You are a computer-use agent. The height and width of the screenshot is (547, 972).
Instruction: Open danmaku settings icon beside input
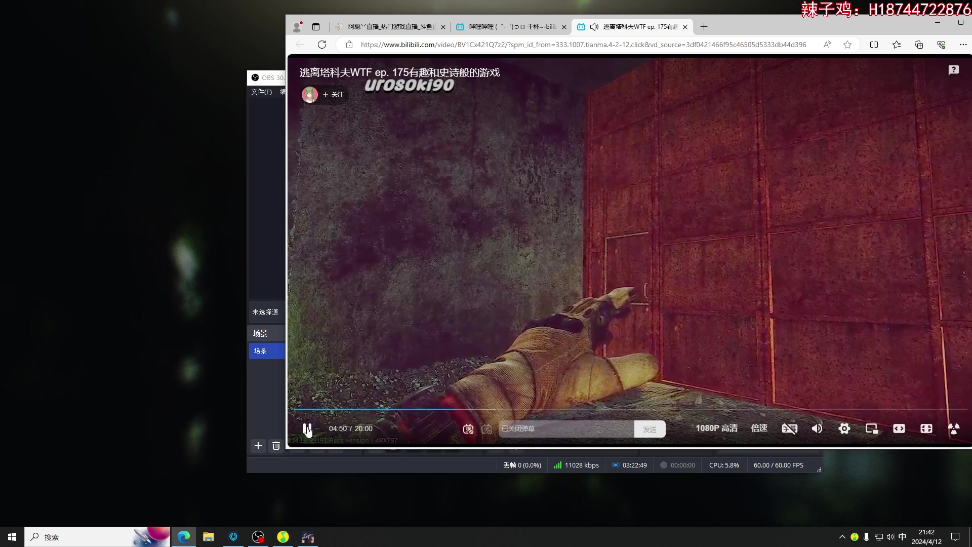tap(487, 429)
